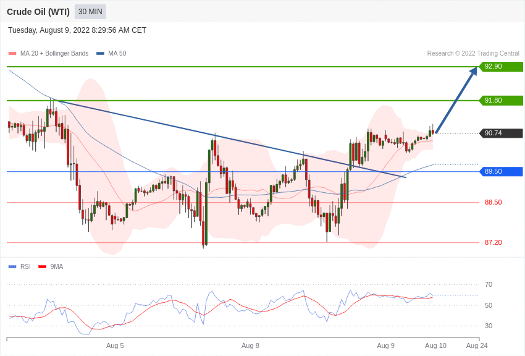Screen dimensions: 525x356
Task: Click the Crude Oil (WTI) title
Action: [x=38, y=12]
